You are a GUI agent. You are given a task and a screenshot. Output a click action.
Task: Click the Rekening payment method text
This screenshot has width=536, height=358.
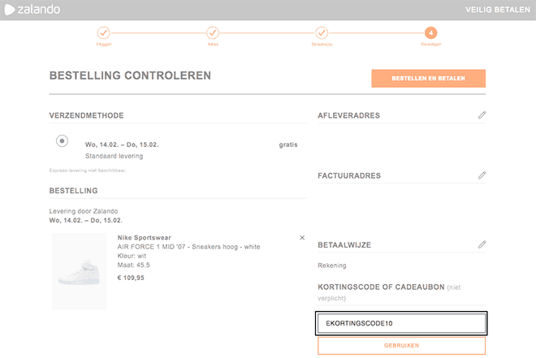332,265
